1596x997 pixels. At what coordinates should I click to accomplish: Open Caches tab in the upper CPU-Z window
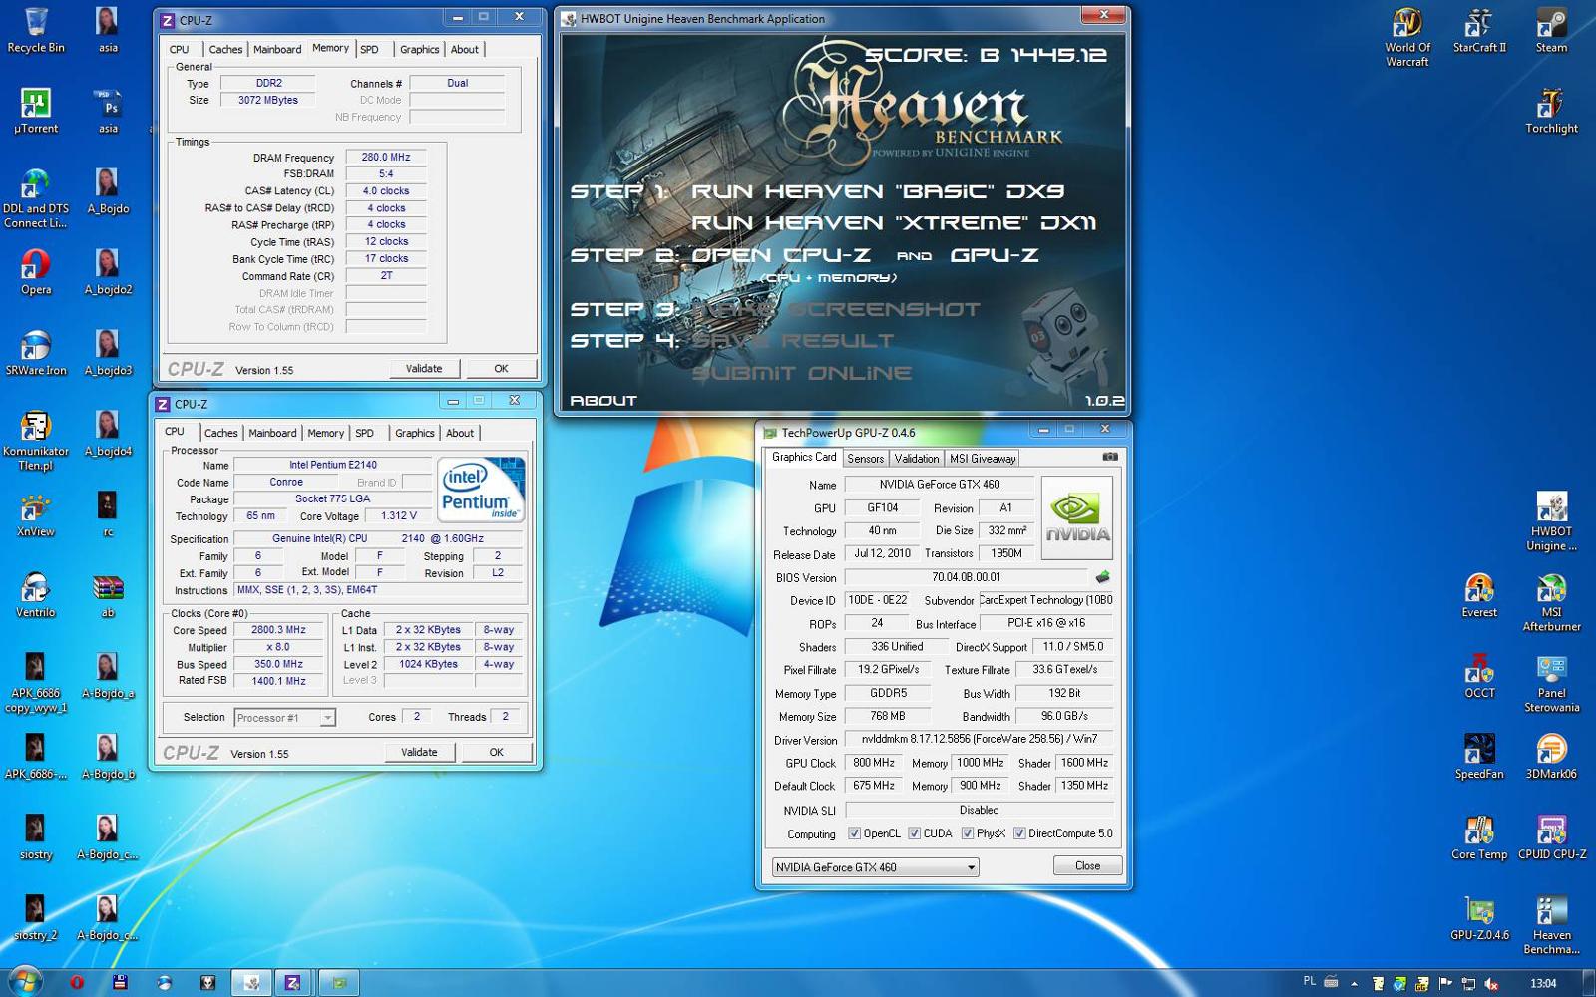(225, 49)
